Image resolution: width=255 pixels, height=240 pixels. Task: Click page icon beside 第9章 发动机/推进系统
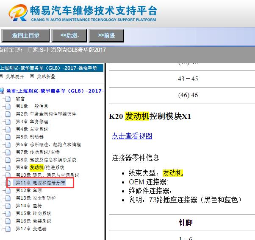point(8,167)
